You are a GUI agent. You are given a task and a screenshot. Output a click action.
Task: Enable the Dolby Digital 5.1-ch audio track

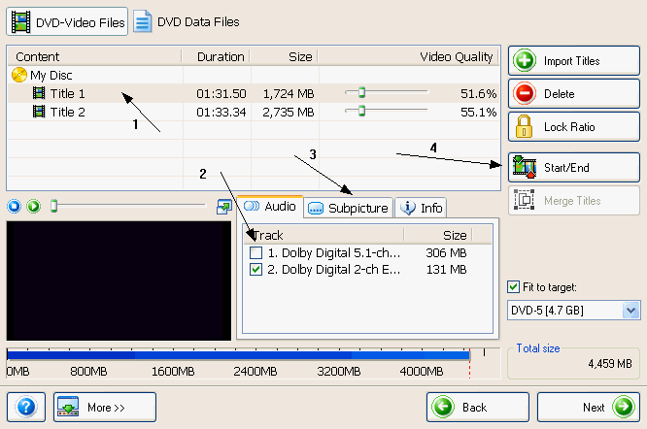(255, 252)
